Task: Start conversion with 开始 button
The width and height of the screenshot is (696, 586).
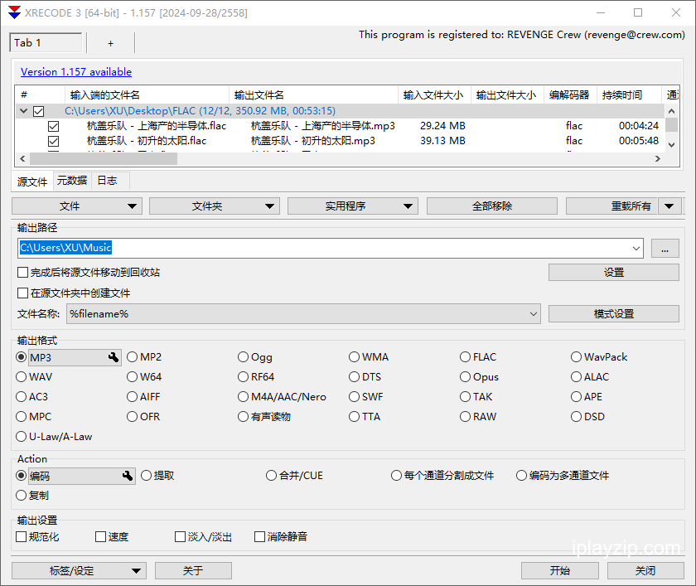Action: pos(560,571)
